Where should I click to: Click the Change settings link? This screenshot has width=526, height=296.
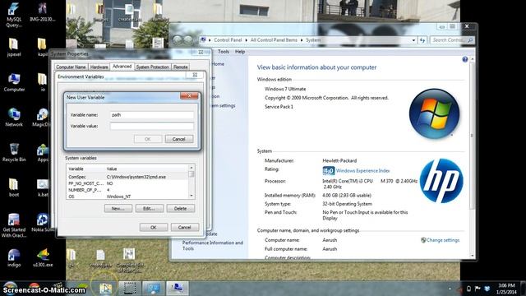pyautogui.click(x=443, y=240)
